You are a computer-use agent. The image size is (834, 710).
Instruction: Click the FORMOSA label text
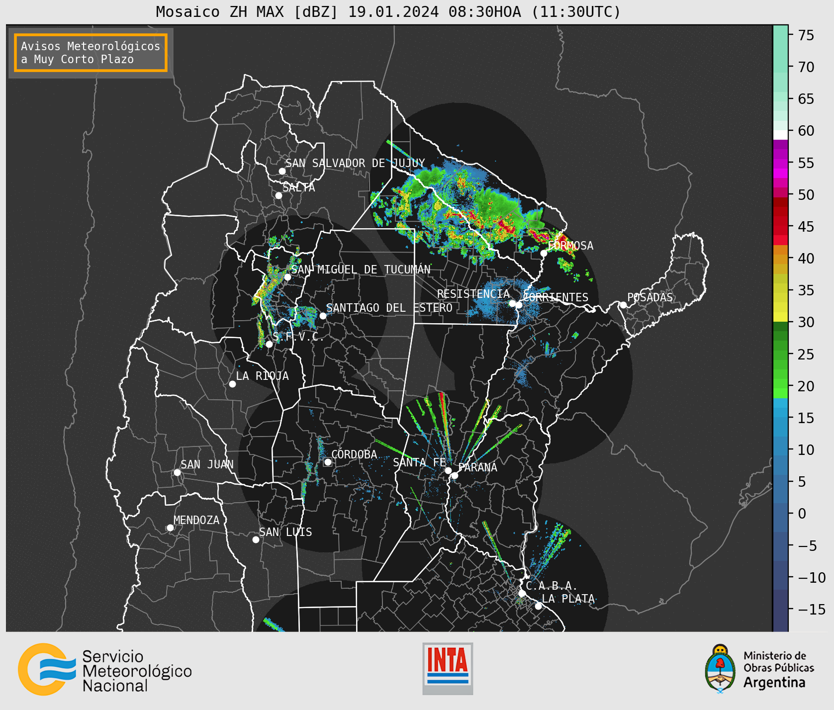point(570,246)
